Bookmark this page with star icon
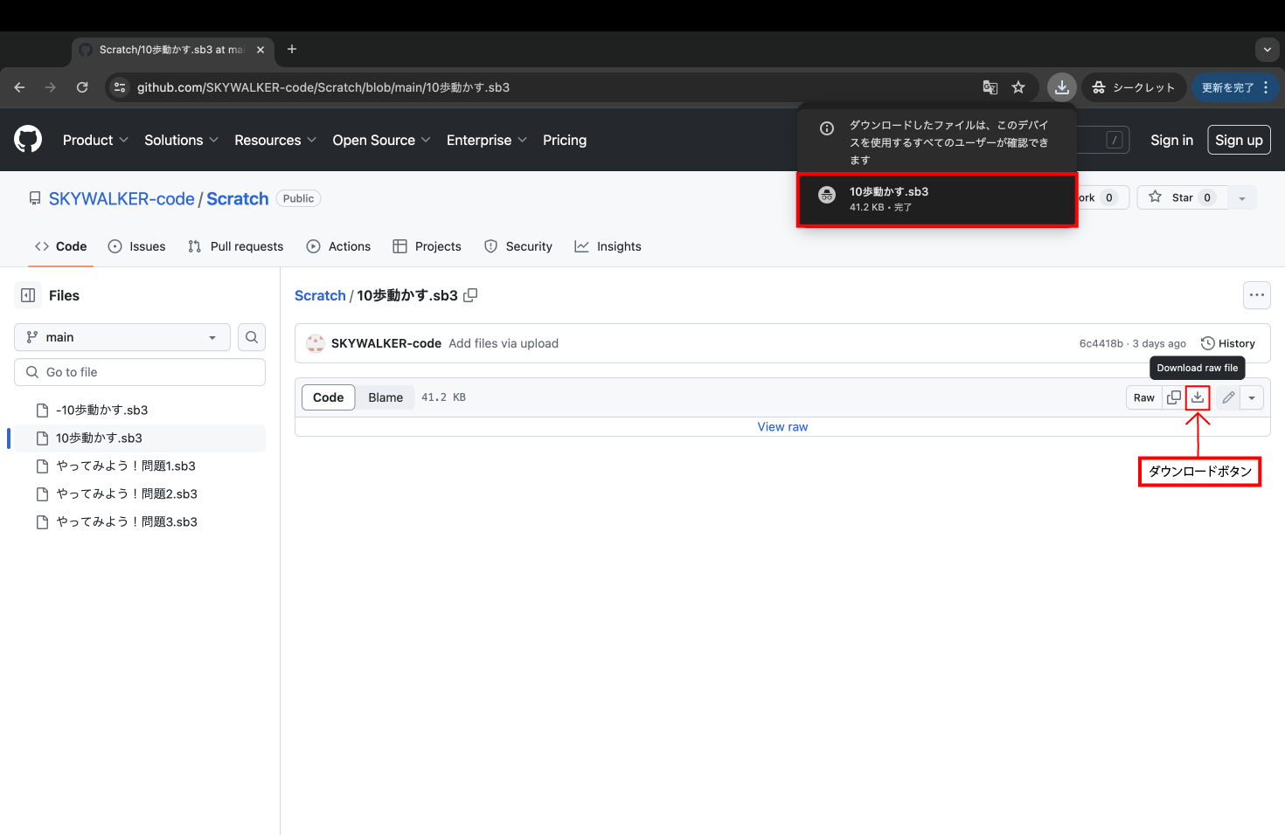The width and height of the screenshot is (1285, 835). (1018, 87)
